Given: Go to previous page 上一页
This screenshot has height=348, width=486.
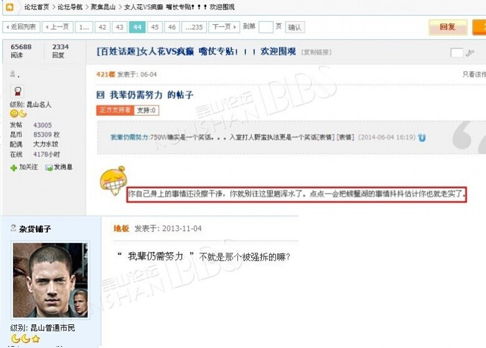Looking at the screenshot, I should tap(58, 27).
